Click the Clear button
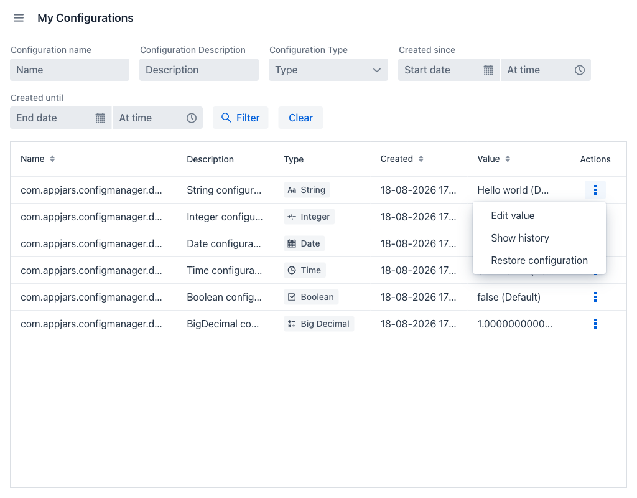The width and height of the screenshot is (637, 498). pyautogui.click(x=300, y=118)
